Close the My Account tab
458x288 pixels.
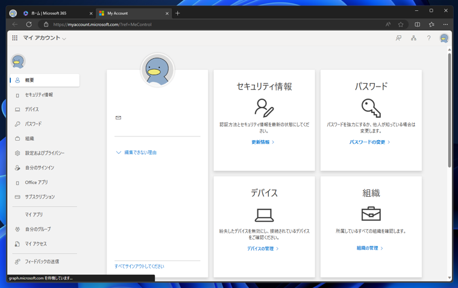pos(167,13)
